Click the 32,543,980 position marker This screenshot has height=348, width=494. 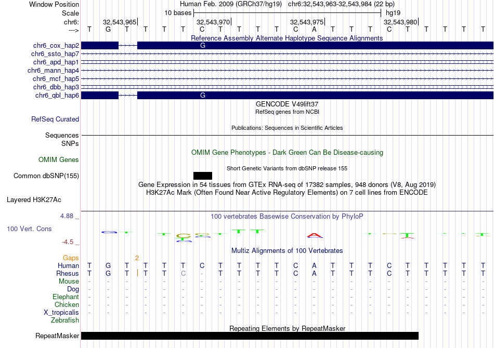(x=400, y=22)
